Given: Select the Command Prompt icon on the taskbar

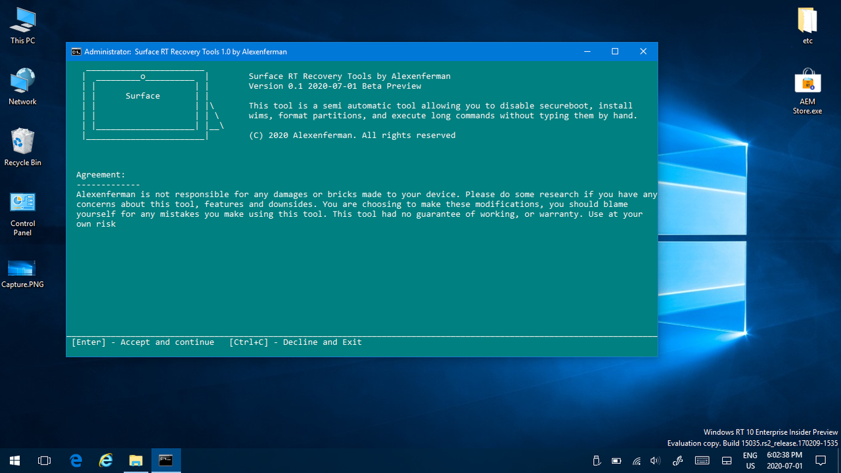Looking at the screenshot, I should pos(166,461).
